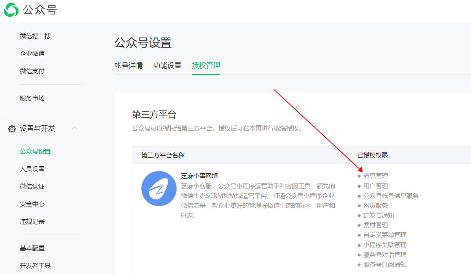The height and width of the screenshot is (274, 471).
Task: Click the 芝麻小事网络 blue logo thumbnail
Action: (159, 189)
